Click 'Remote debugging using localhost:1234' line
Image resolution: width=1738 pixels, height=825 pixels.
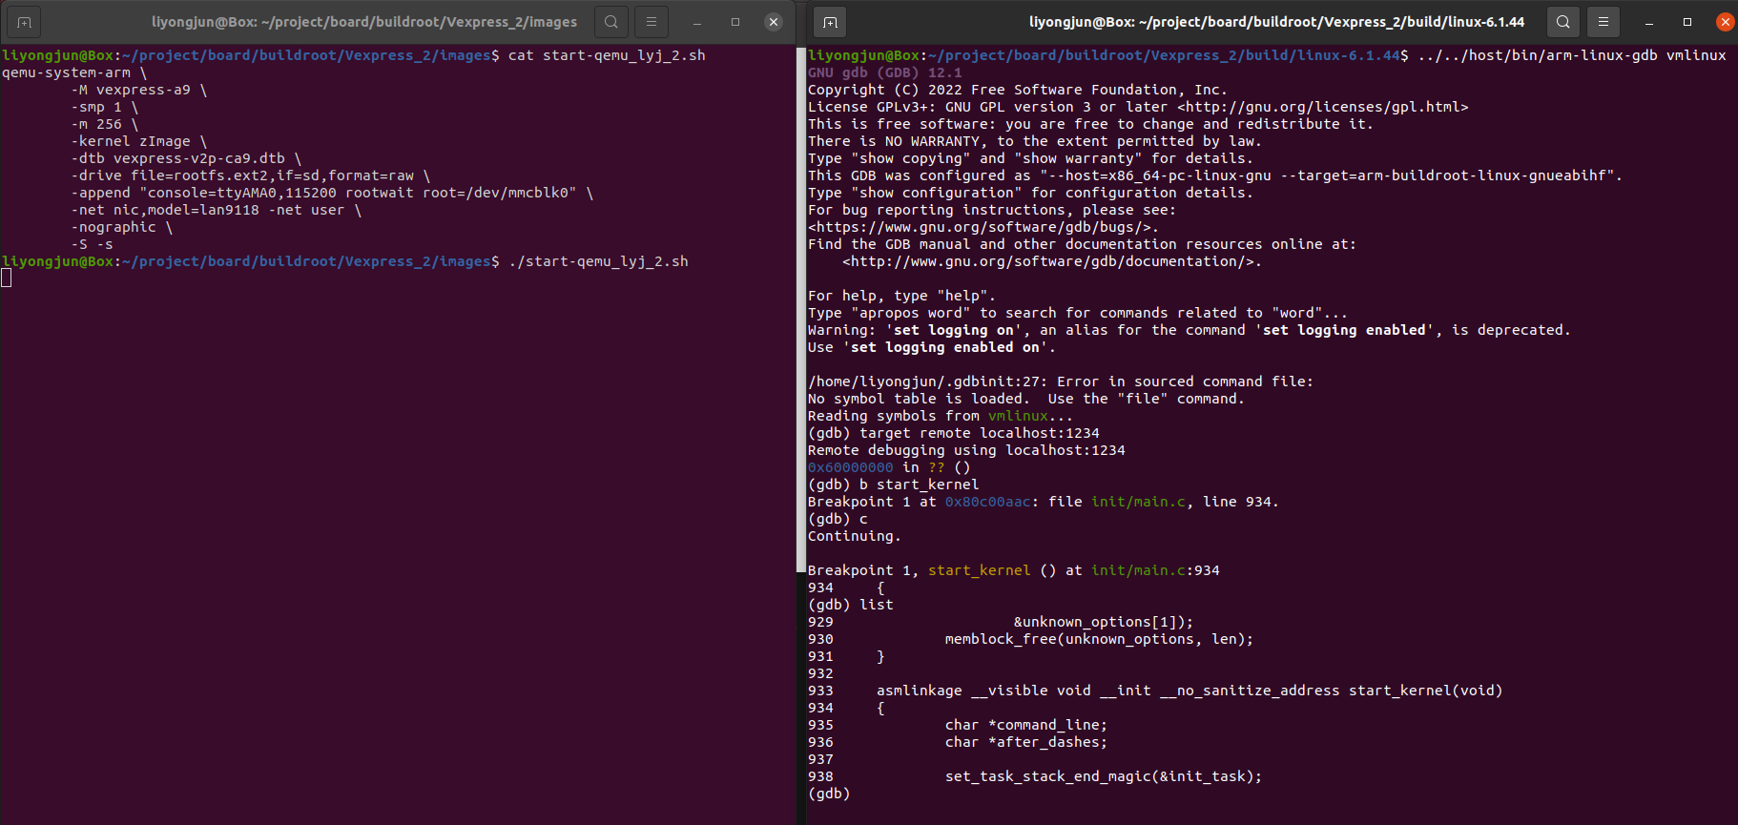click(x=966, y=450)
